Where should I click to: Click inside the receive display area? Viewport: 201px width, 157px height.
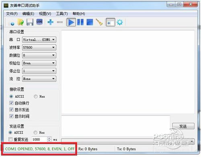point(128,72)
